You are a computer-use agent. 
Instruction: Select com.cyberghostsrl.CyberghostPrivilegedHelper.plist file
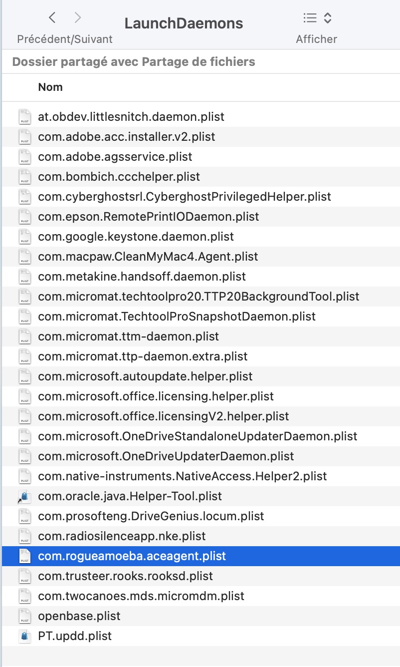pyautogui.click(x=184, y=197)
